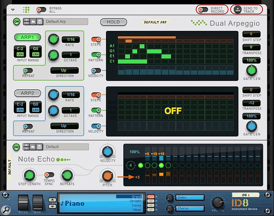274x216 pixels.
Task: Click the ARP1 Octave knob
Action: pos(53,55)
